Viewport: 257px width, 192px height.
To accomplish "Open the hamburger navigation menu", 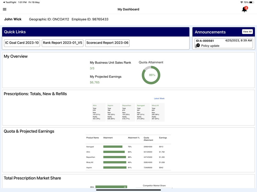I will click(x=5, y=9).
